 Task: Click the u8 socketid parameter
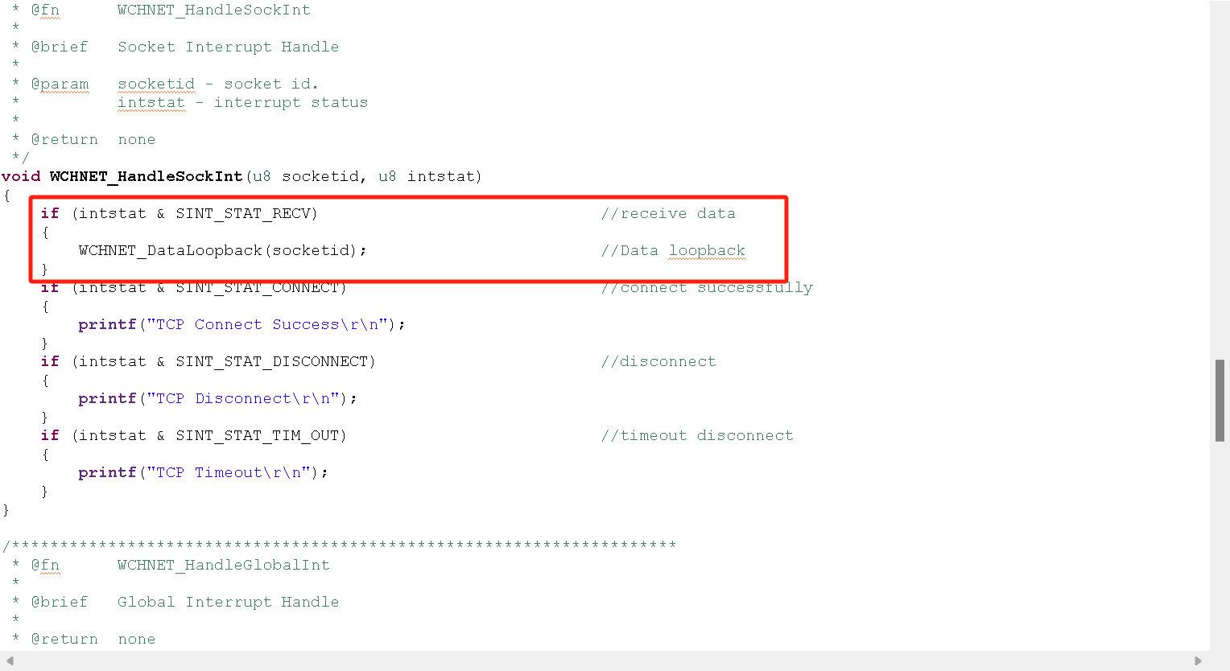(x=305, y=176)
